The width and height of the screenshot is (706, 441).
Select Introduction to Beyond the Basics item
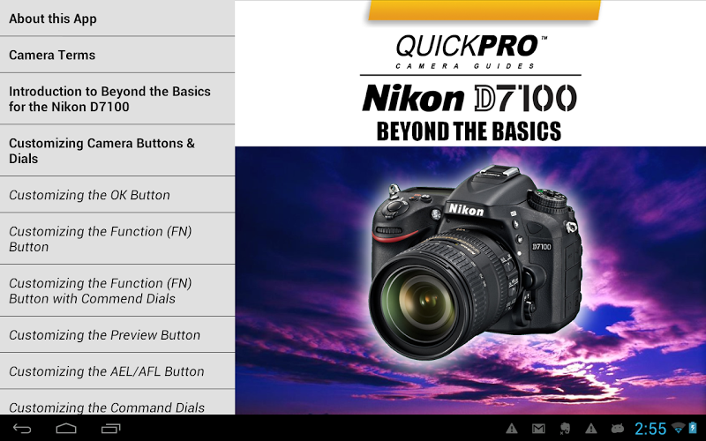(x=117, y=99)
